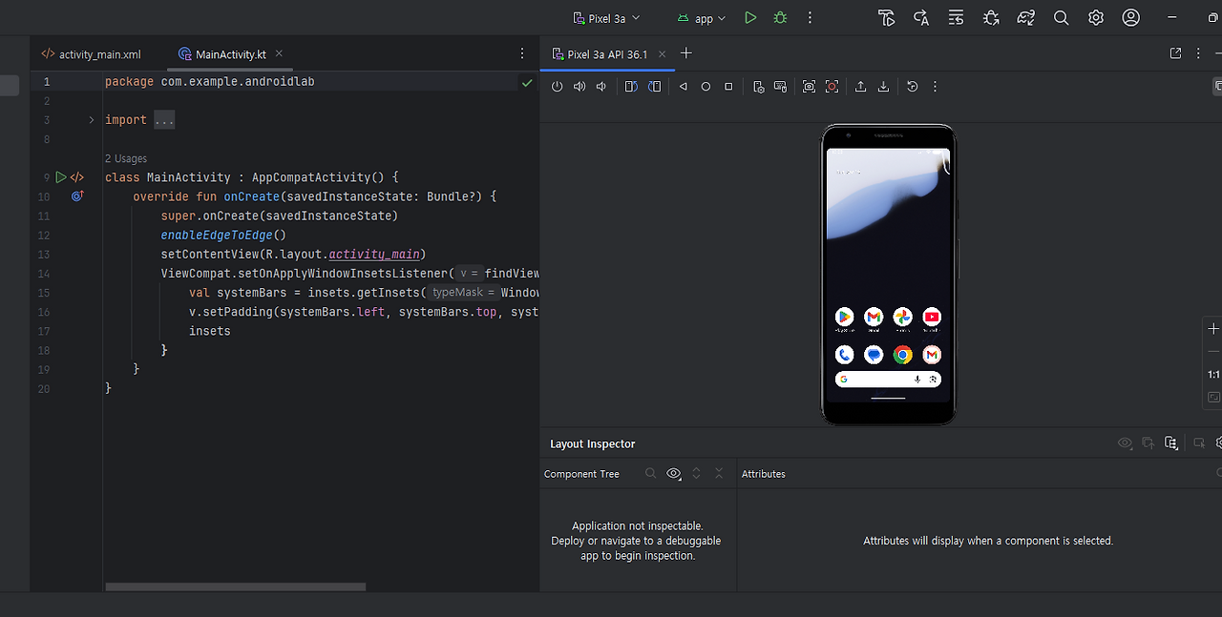
Task: Add a new device tab with plus button
Action: [x=685, y=53]
